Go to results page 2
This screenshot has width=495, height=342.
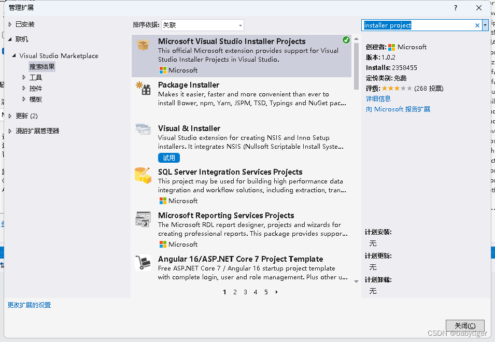click(x=235, y=292)
